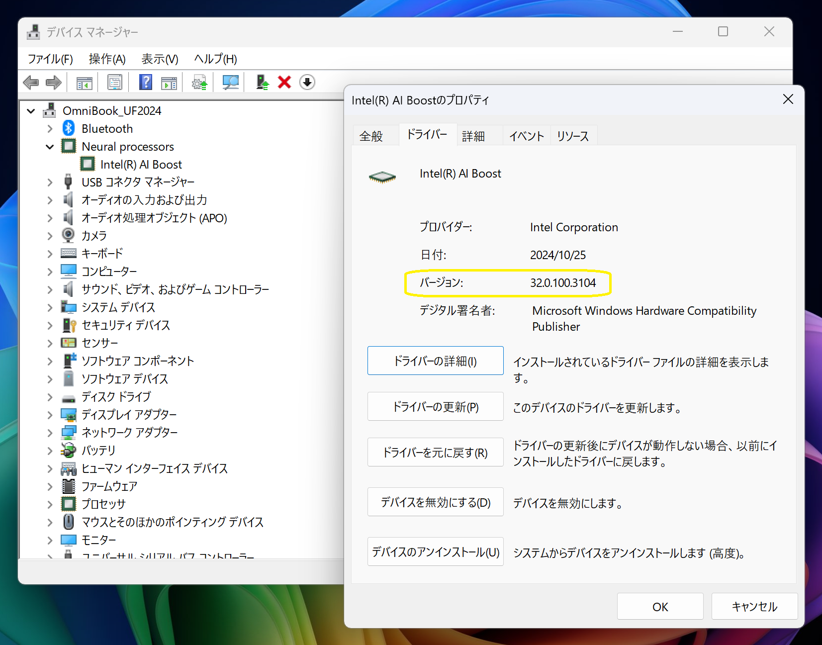Click デバイスを無効にする(D) button
This screenshot has height=645, width=822.
(x=436, y=502)
